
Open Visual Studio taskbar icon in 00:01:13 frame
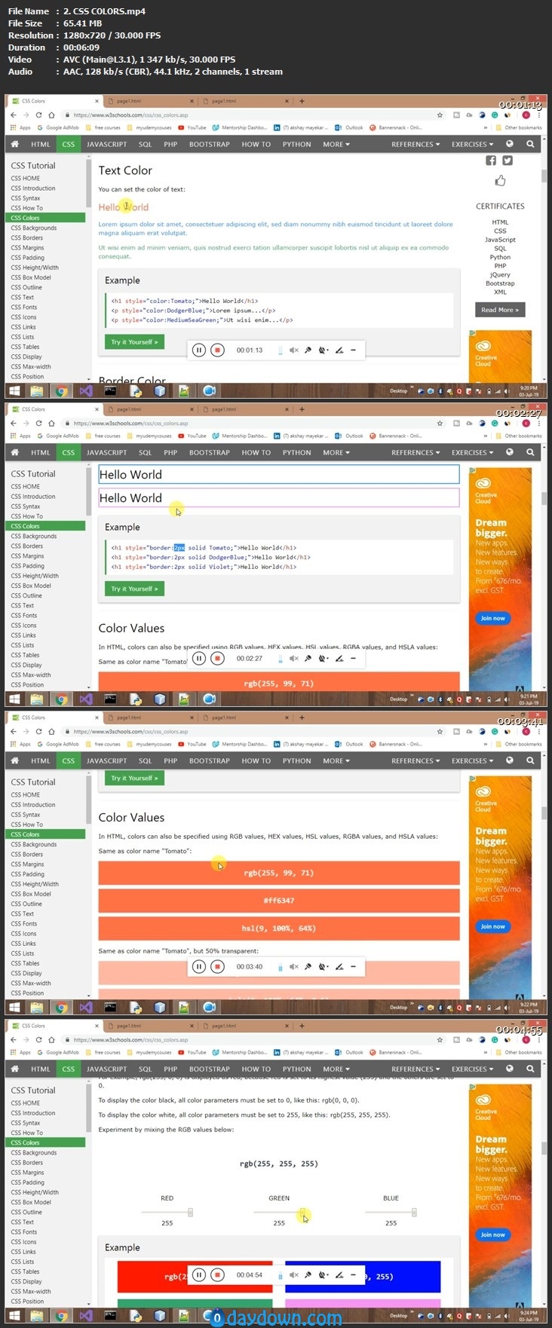[86, 390]
